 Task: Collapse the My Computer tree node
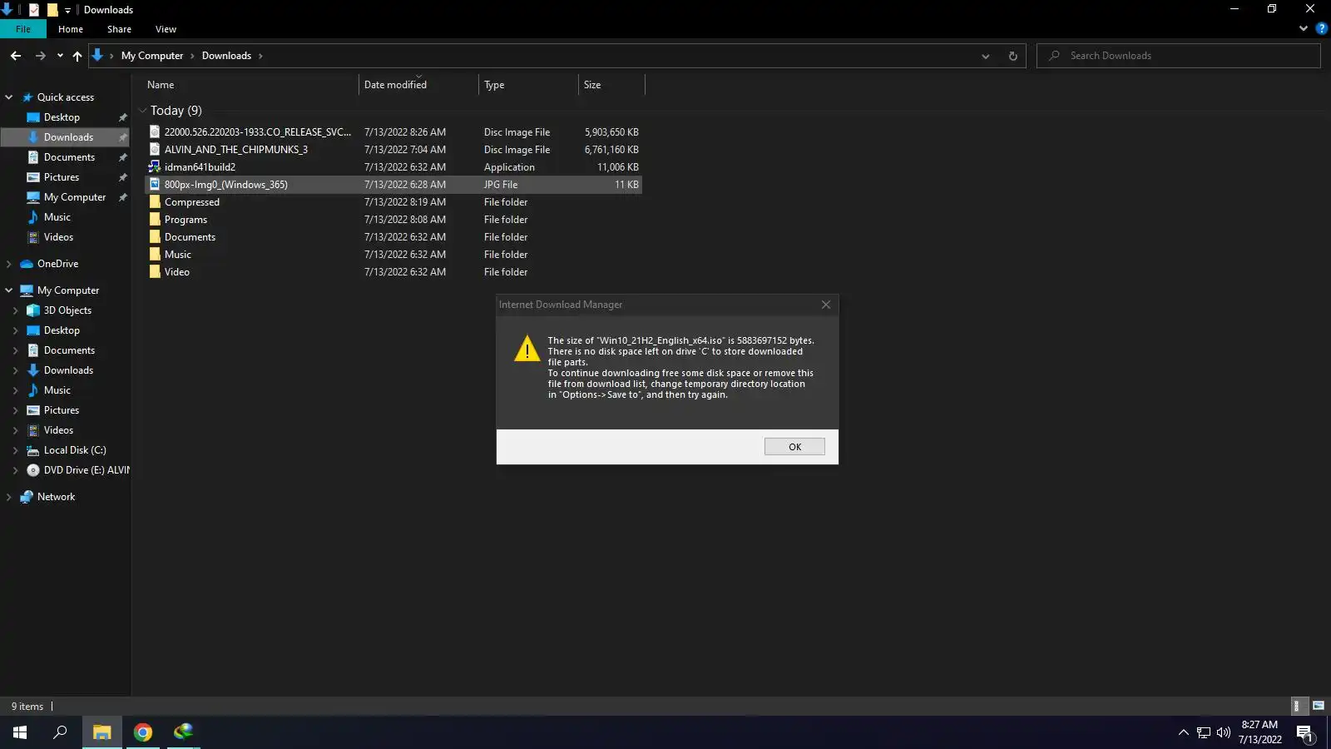pos(9,290)
